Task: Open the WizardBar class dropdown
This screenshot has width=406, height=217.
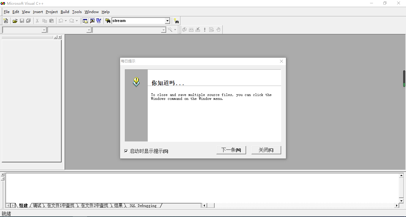Action: click(44, 30)
